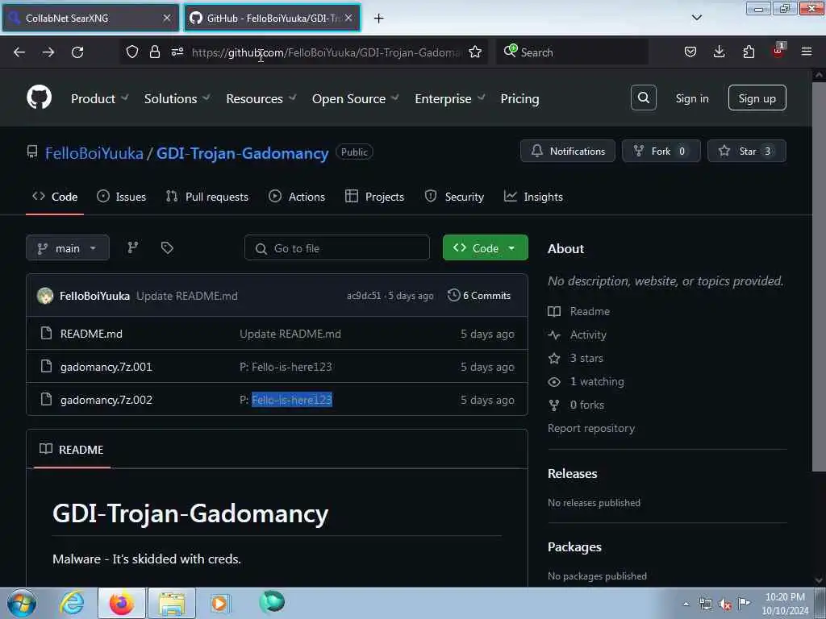Image resolution: width=826 pixels, height=619 pixels.
Task: Open the ac9dc51 commit hash link
Action: pyautogui.click(x=364, y=296)
